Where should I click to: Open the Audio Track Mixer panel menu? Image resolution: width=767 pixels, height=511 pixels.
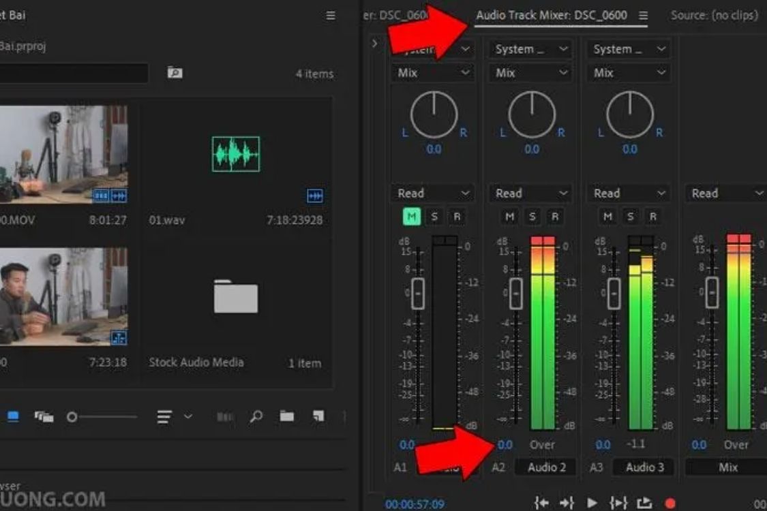point(643,16)
